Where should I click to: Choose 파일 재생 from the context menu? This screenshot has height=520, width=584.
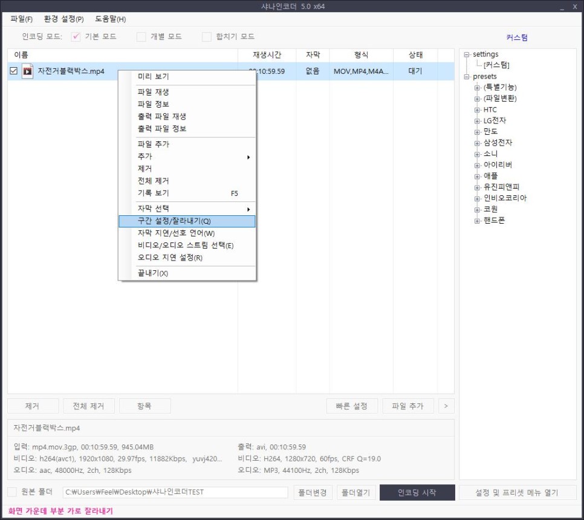[x=187, y=92]
